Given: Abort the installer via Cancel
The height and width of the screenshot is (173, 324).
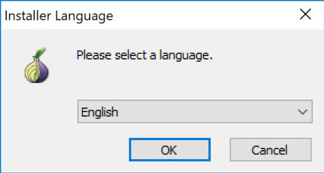Looking at the screenshot, I should [270, 150].
